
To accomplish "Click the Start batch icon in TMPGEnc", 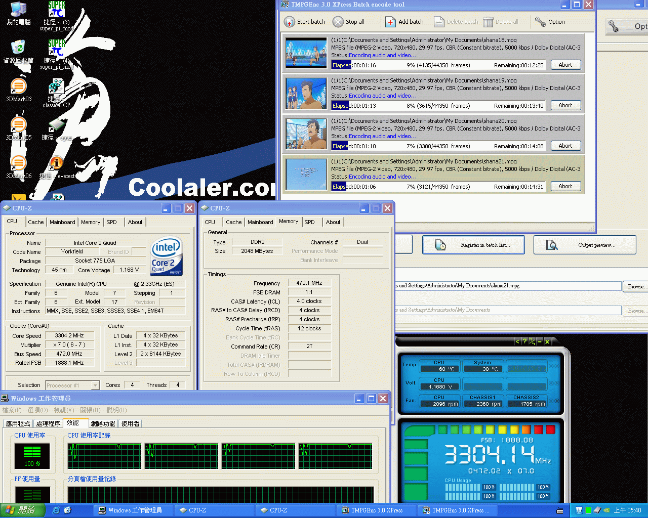I will click(x=289, y=22).
